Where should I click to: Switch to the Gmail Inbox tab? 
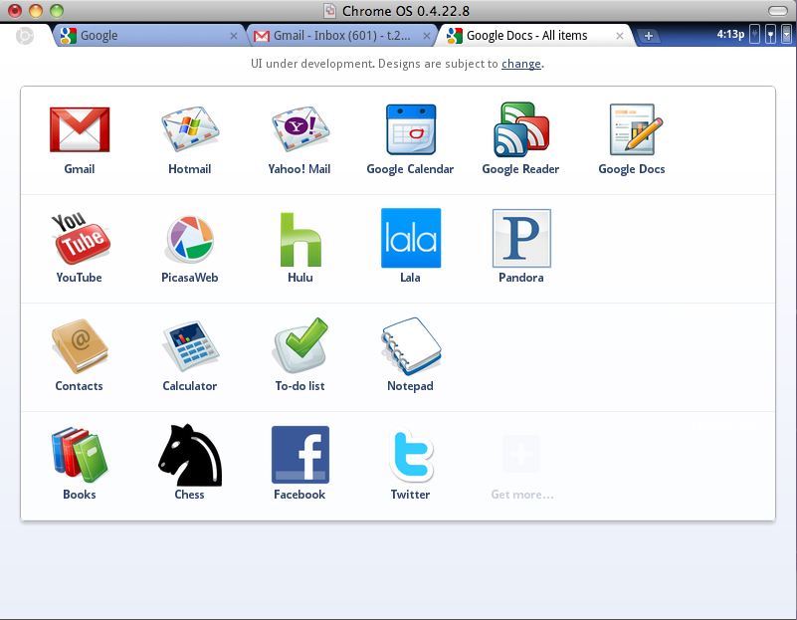[340, 36]
